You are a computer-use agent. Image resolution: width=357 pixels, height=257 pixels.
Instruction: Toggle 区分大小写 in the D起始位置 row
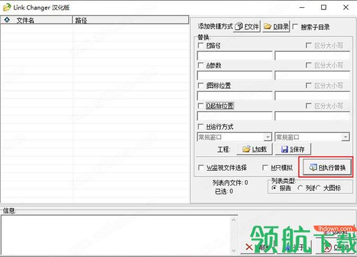(308, 106)
